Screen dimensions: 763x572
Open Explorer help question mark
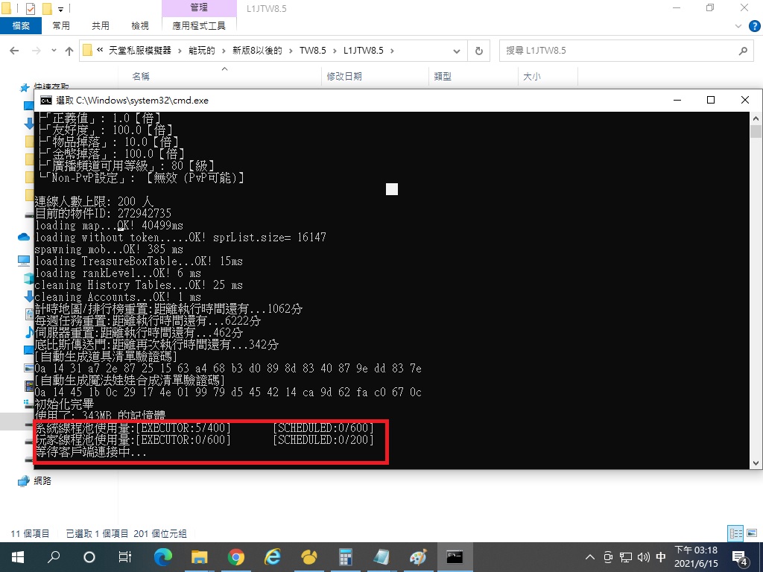pos(754,26)
